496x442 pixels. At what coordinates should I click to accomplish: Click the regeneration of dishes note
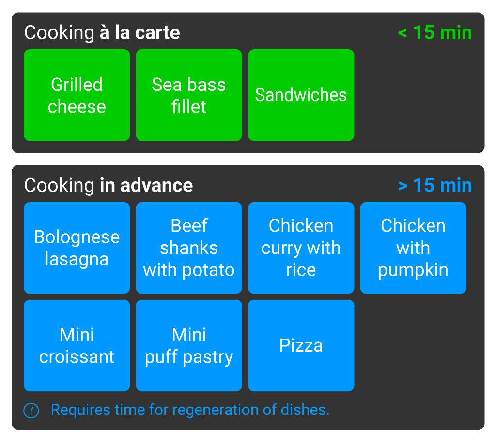click(x=190, y=410)
